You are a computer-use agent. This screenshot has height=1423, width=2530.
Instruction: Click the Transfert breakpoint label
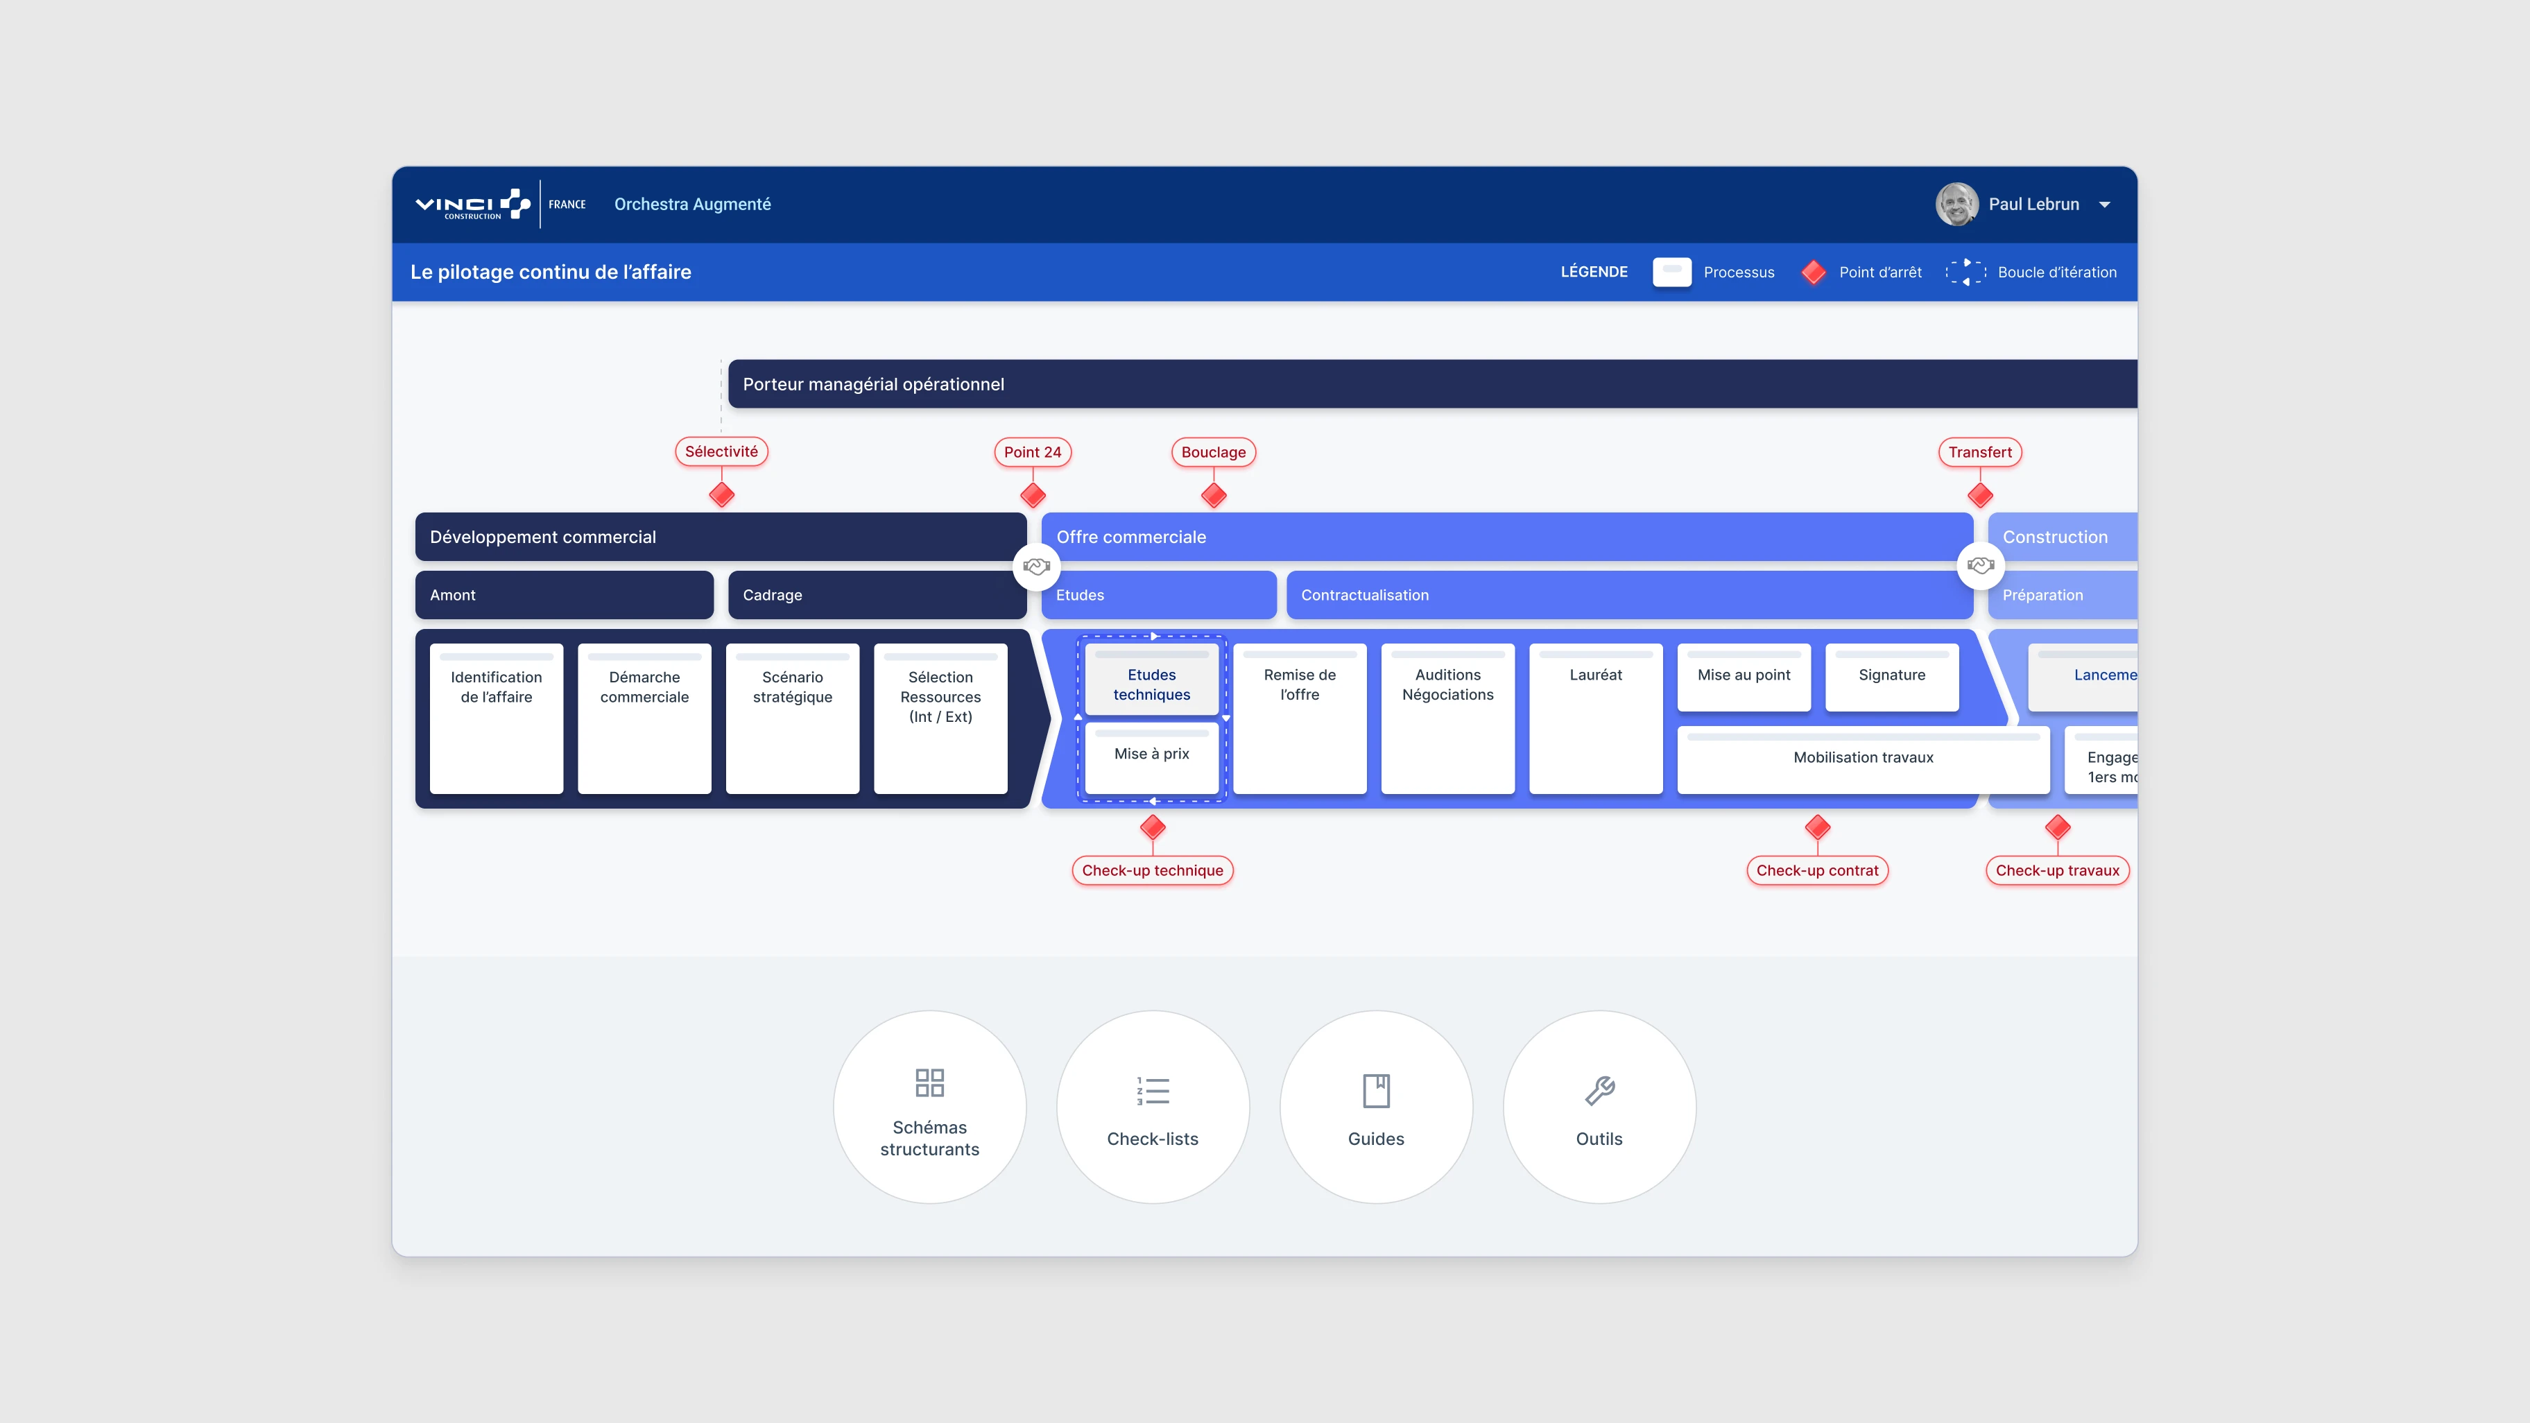1979,451
